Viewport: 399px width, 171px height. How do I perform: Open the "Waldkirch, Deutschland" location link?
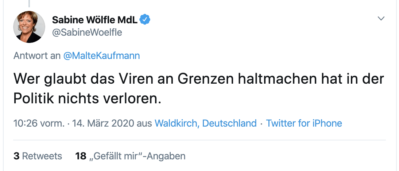click(206, 123)
